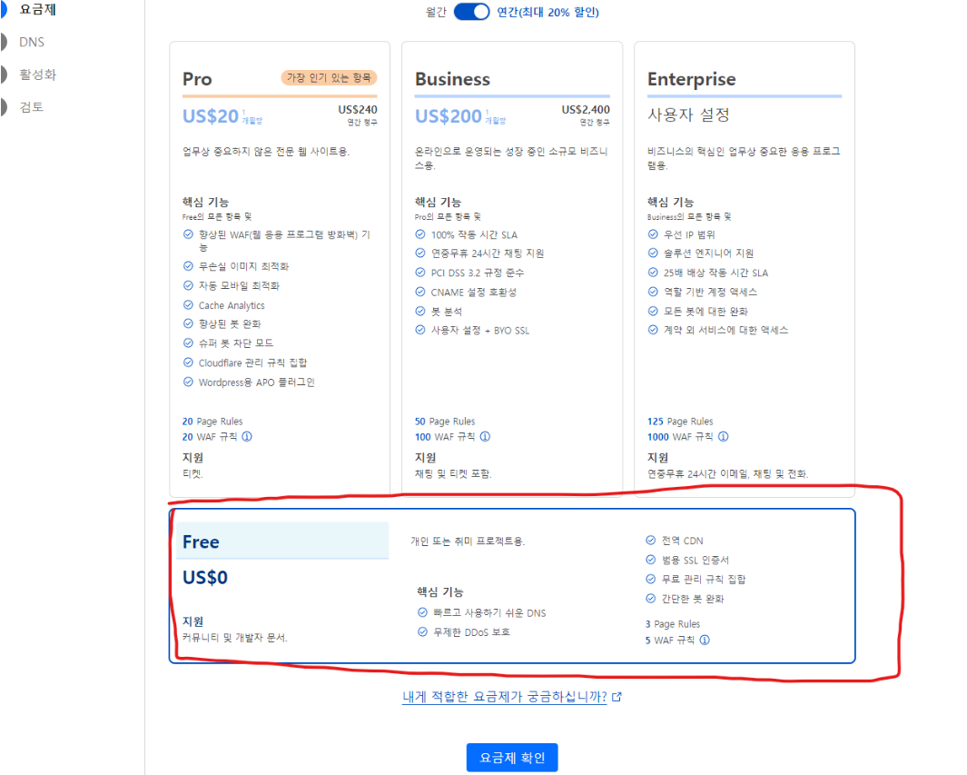Click the 'US$200' Business price
Viewport: 967px width, 775px height.
click(449, 116)
